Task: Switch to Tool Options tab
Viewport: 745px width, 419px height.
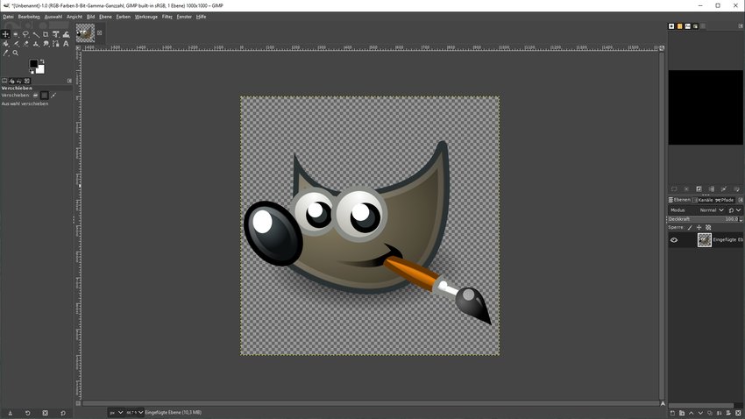Action: point(4,81)
